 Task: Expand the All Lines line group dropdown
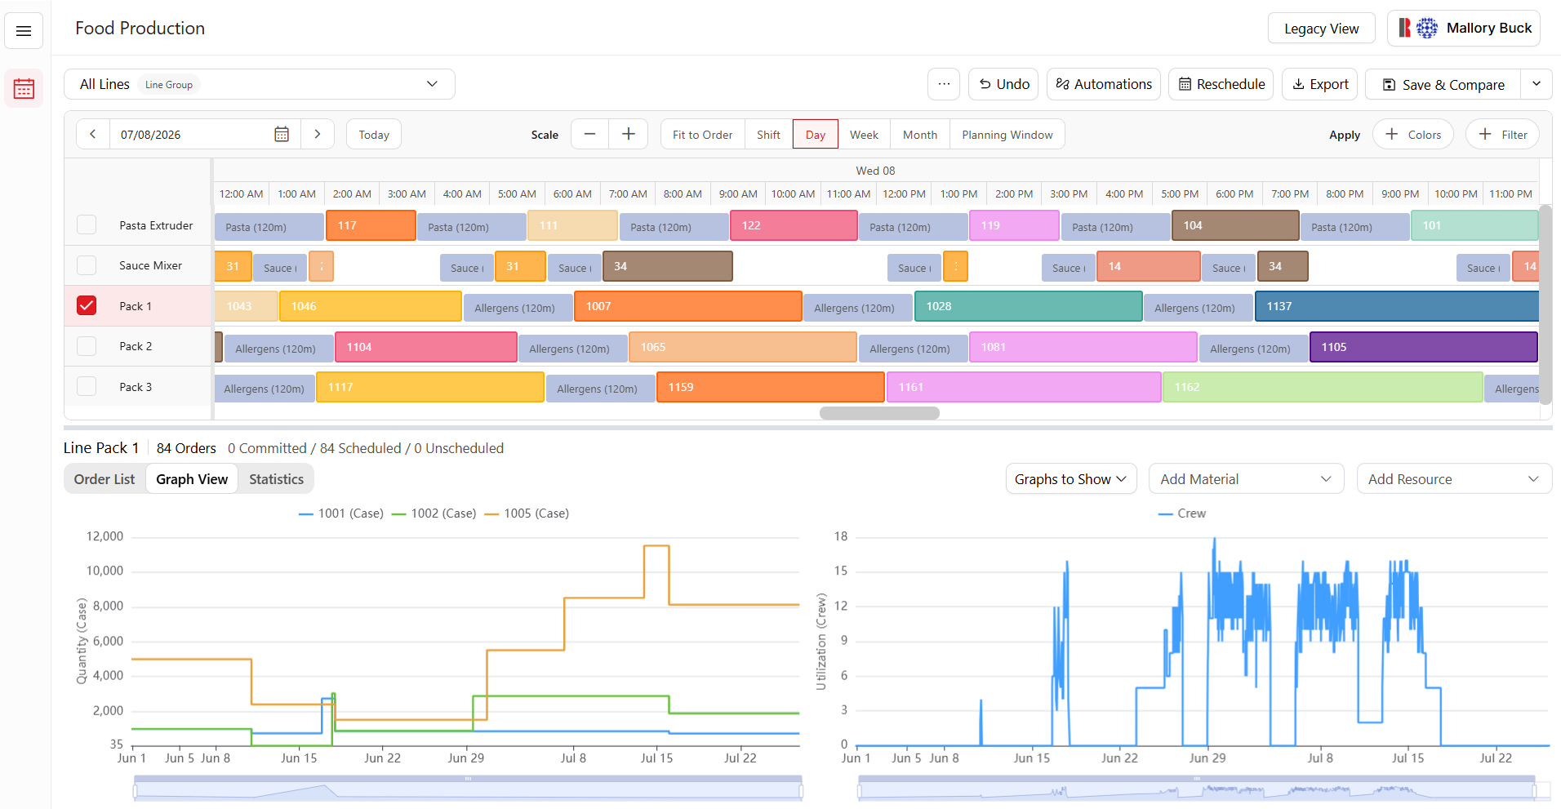(260, 84)
